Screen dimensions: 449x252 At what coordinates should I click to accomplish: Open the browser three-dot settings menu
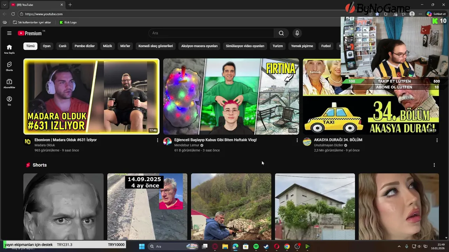420,14
